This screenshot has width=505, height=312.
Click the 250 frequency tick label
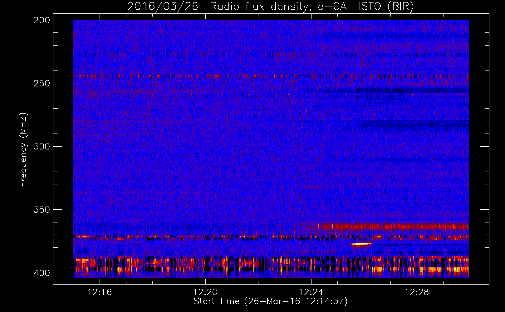42,83
